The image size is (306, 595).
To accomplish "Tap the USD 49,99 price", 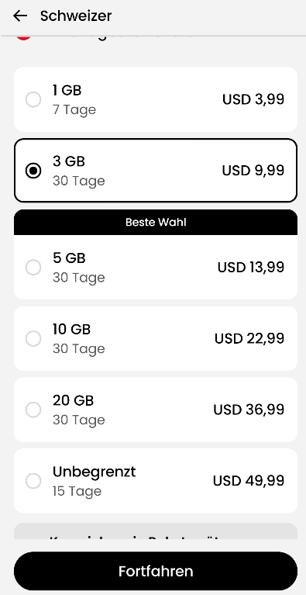I will pyautogui.click(x=249, y=480).
